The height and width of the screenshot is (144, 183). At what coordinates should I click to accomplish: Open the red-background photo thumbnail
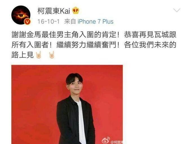point(67,104)
